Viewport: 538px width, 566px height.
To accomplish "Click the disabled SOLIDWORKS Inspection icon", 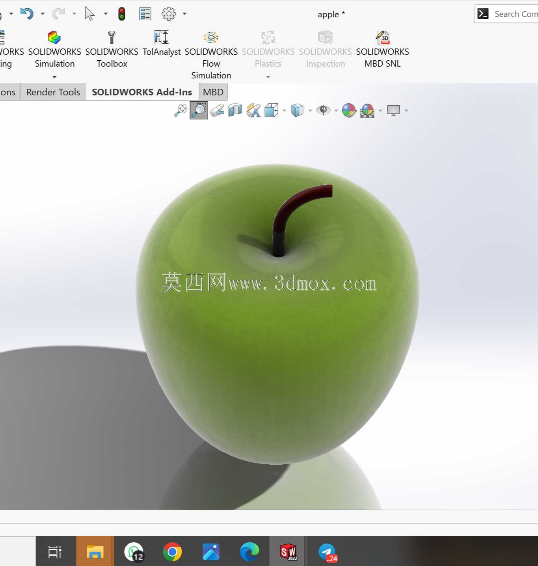I will click(326, 38).
